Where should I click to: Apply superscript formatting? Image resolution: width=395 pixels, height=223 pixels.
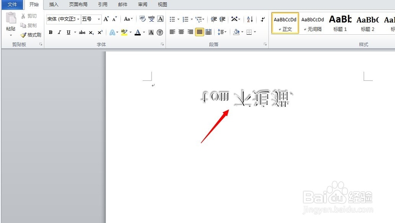click(100, 32)
